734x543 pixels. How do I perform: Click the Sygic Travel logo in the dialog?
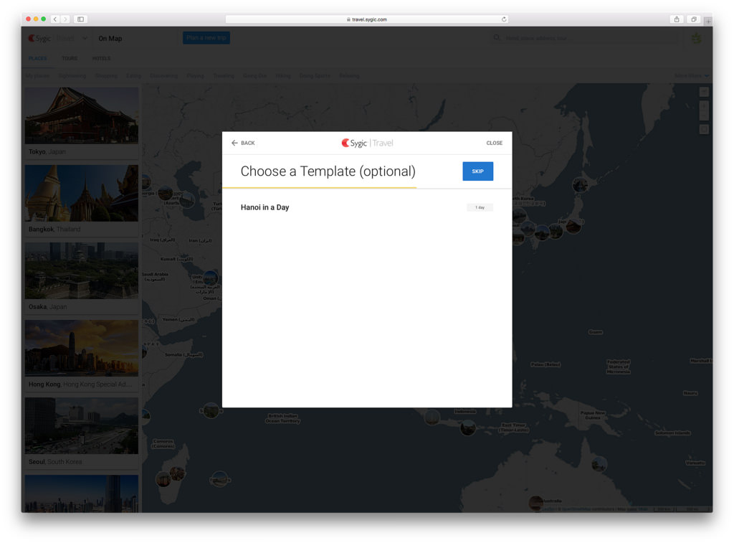367,143
